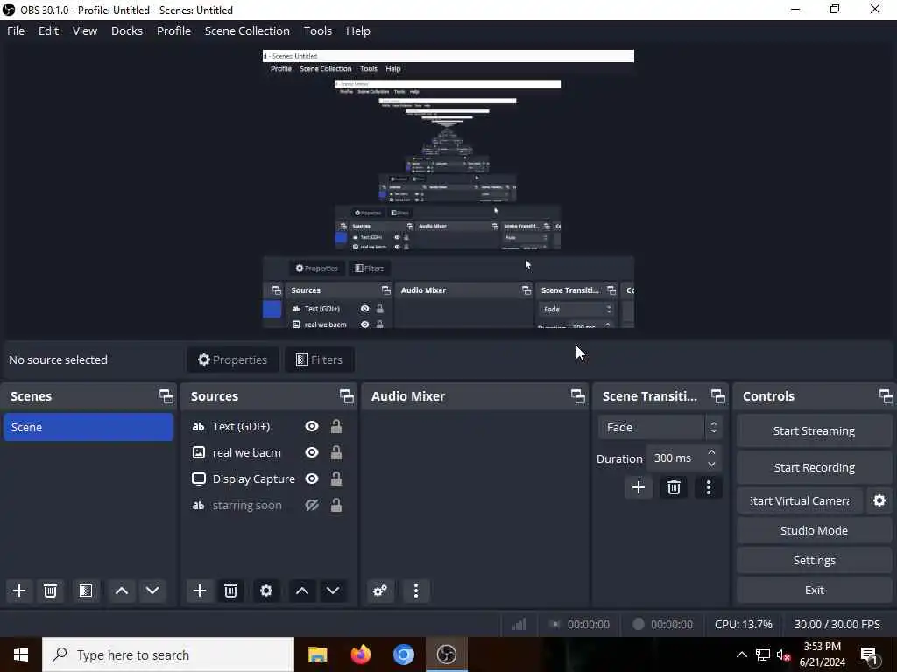
Task: Open Audio Mixer three-dot menu
Action: point(416,591)
